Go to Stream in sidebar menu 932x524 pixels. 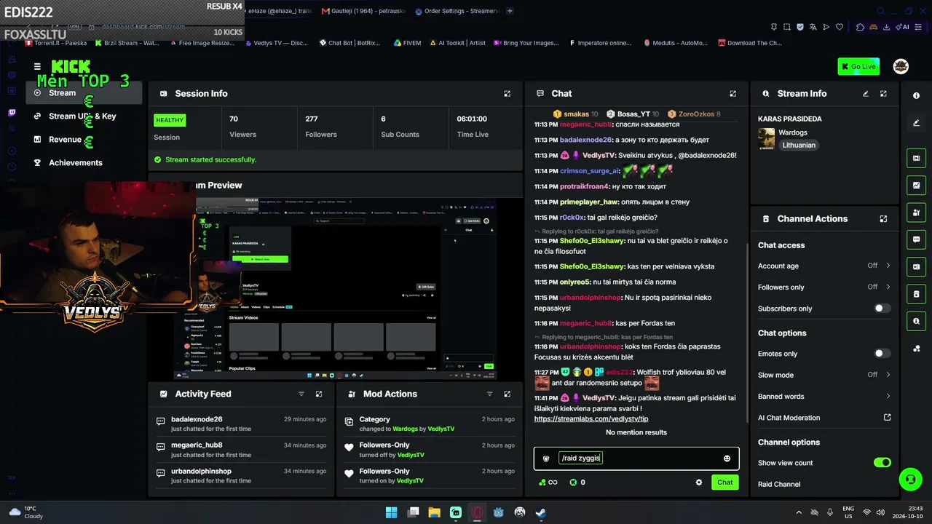coord(84,93)
